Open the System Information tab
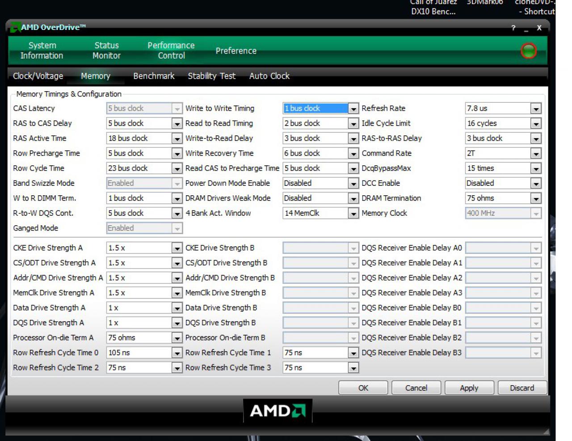Screen dimensions: 572x441 pyautogui.click(x=42, y=50)
